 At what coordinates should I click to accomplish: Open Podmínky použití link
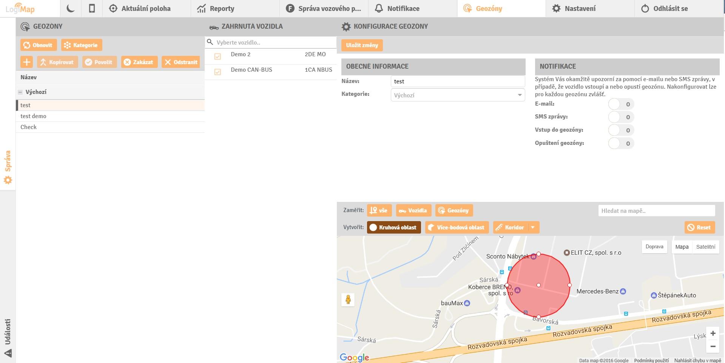tap(651, 360)
